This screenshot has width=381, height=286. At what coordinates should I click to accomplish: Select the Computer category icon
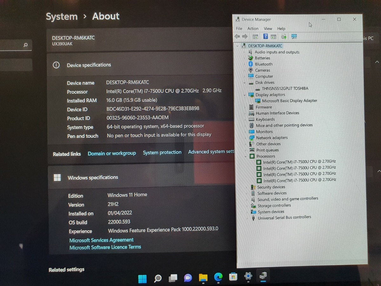click(251, 76)
